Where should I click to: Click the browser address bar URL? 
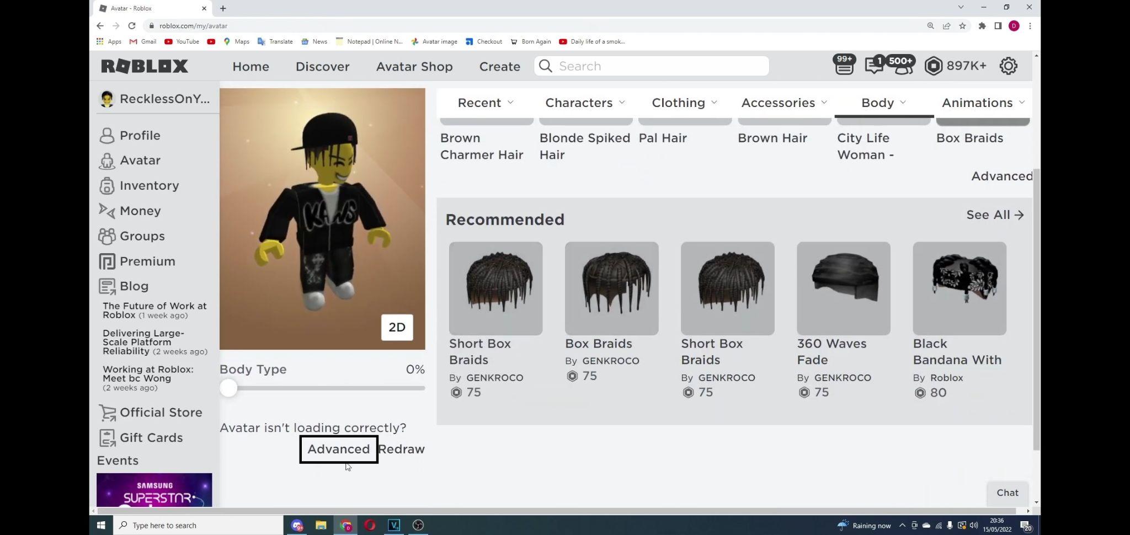(x=193, y=26)
